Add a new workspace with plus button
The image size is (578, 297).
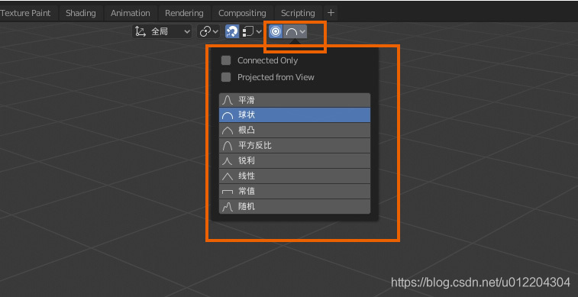(331, 13)
